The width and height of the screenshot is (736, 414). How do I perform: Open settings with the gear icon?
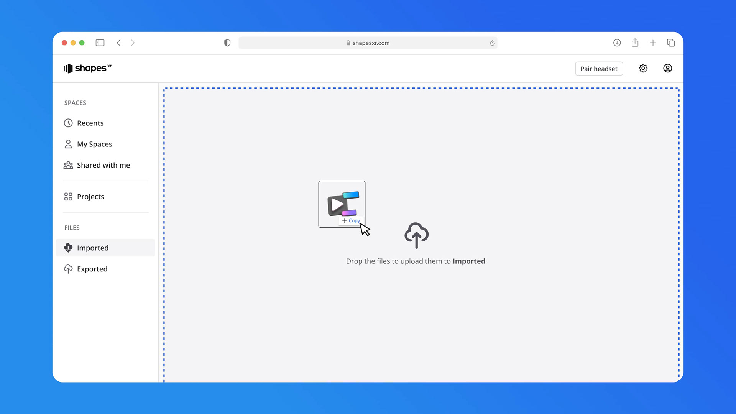[643, 68]
